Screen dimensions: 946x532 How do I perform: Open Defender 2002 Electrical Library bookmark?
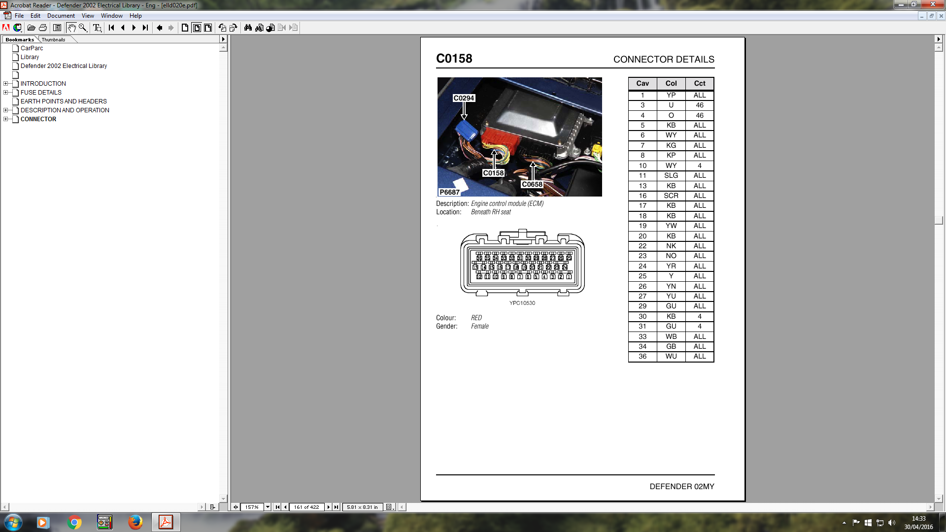tap(64, 66)
